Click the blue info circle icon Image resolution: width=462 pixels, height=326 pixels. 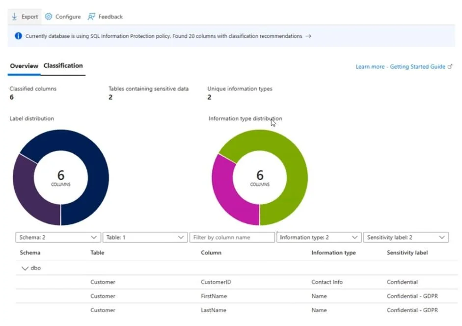[18, 36]
